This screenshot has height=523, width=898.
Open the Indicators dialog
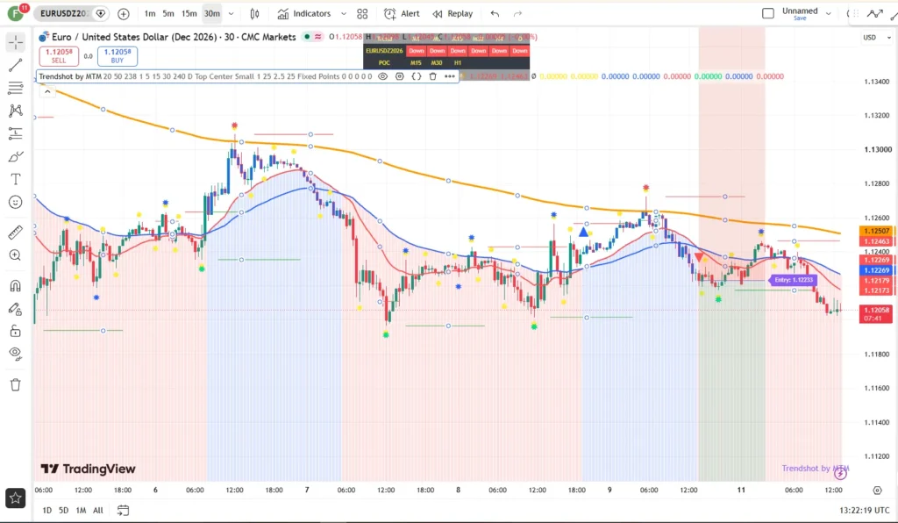pos(304,14)
